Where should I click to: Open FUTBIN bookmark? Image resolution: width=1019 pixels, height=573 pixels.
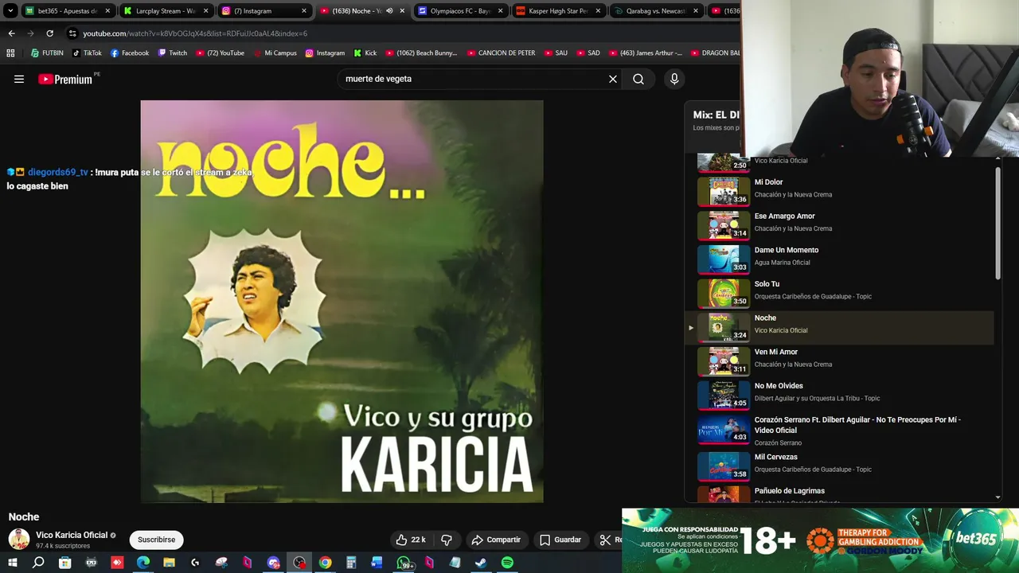[47, 53]
